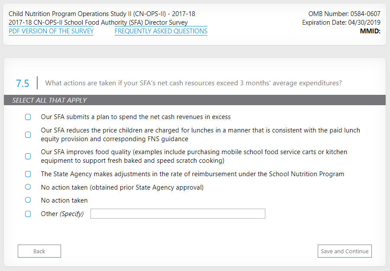Click the Save and Continue button
Image resolution: width=390 pixels, height=271 pixels.
click(345, 251)
